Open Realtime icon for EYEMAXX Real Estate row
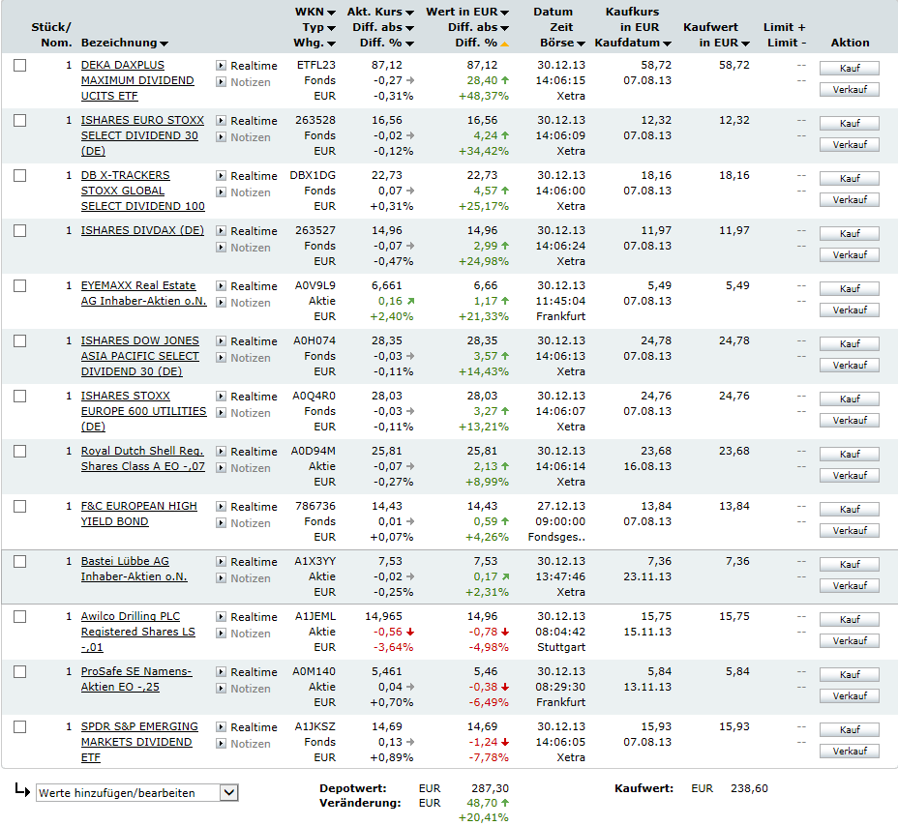The width and height of the screenshot is (898, 826). (221, 285)
